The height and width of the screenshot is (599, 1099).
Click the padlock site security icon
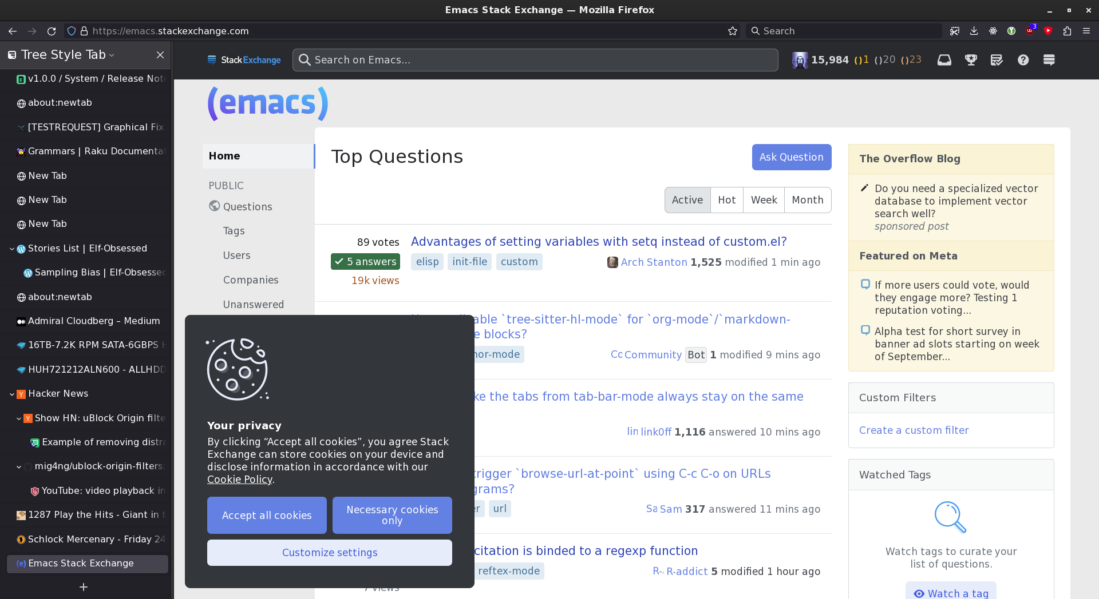coord(84,31)
